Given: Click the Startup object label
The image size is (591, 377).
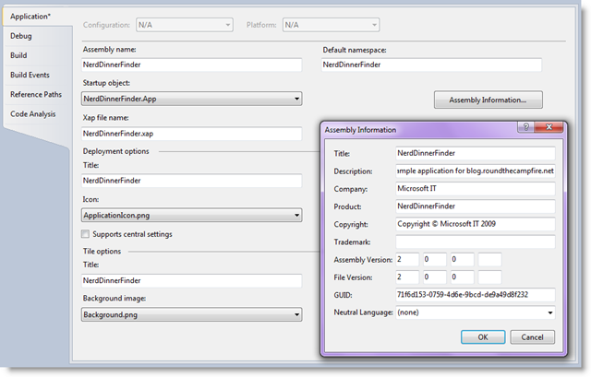Looking at the screenshot, I should [107, 83].
